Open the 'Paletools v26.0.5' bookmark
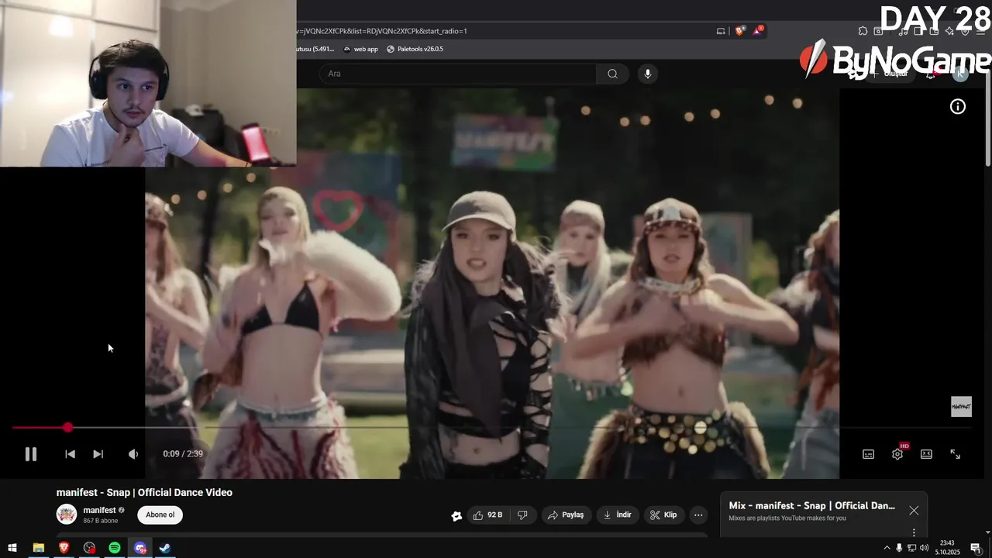Screen dimensions: 992x558 click(415, 49)
